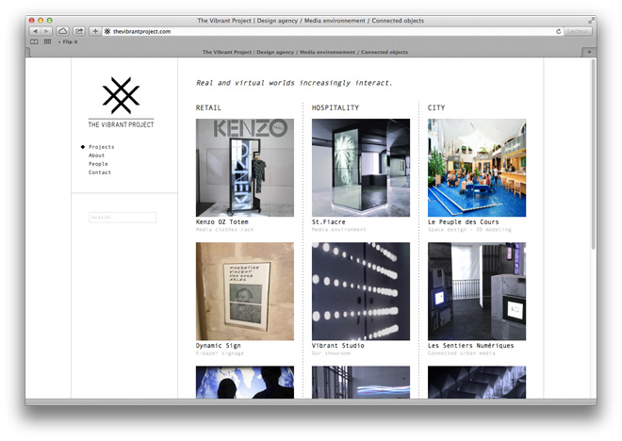Open the St.Fiacre project thumbnail
Viewport: 622px width, 441px height.
(x=361, y=168)
